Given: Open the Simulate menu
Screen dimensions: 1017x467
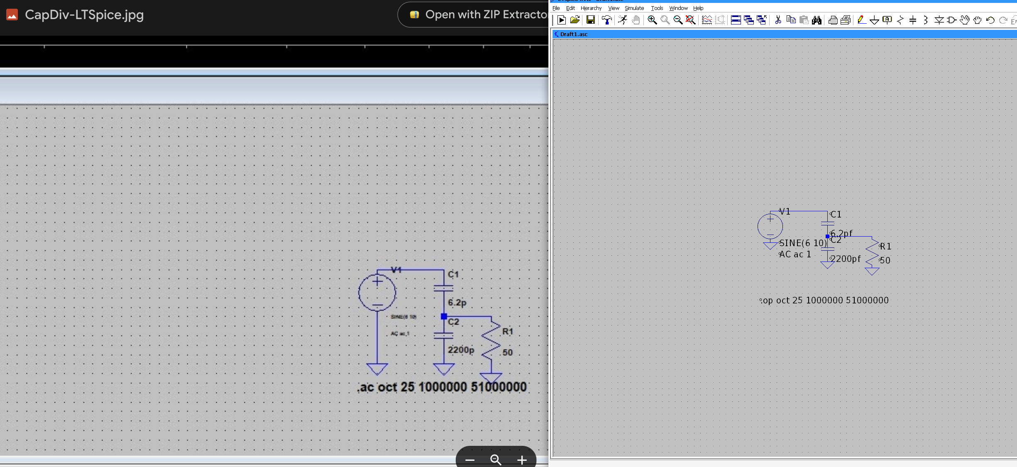Looking at the screenshot, I should [x=634, y=8].
